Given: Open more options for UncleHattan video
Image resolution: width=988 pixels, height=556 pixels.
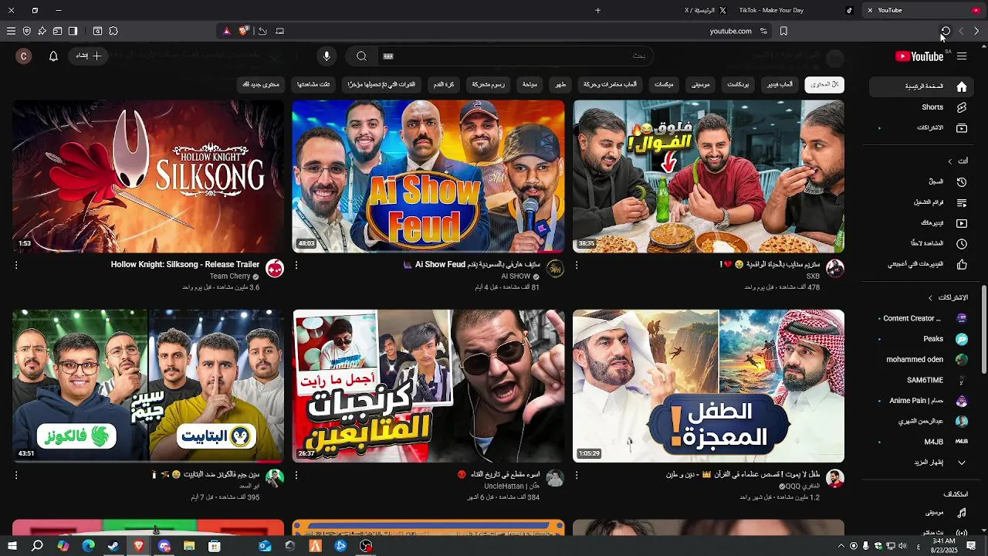Looking at the screenshot, I should tap(296, 475).
